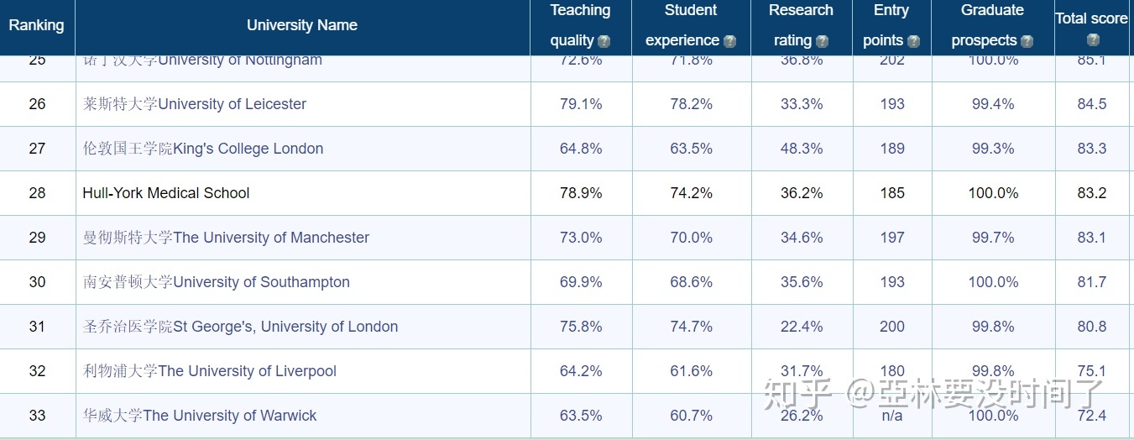Click help icon beside Student experience
The width and height of the screenshot is (1134, 440).
[x=729, y=41]
